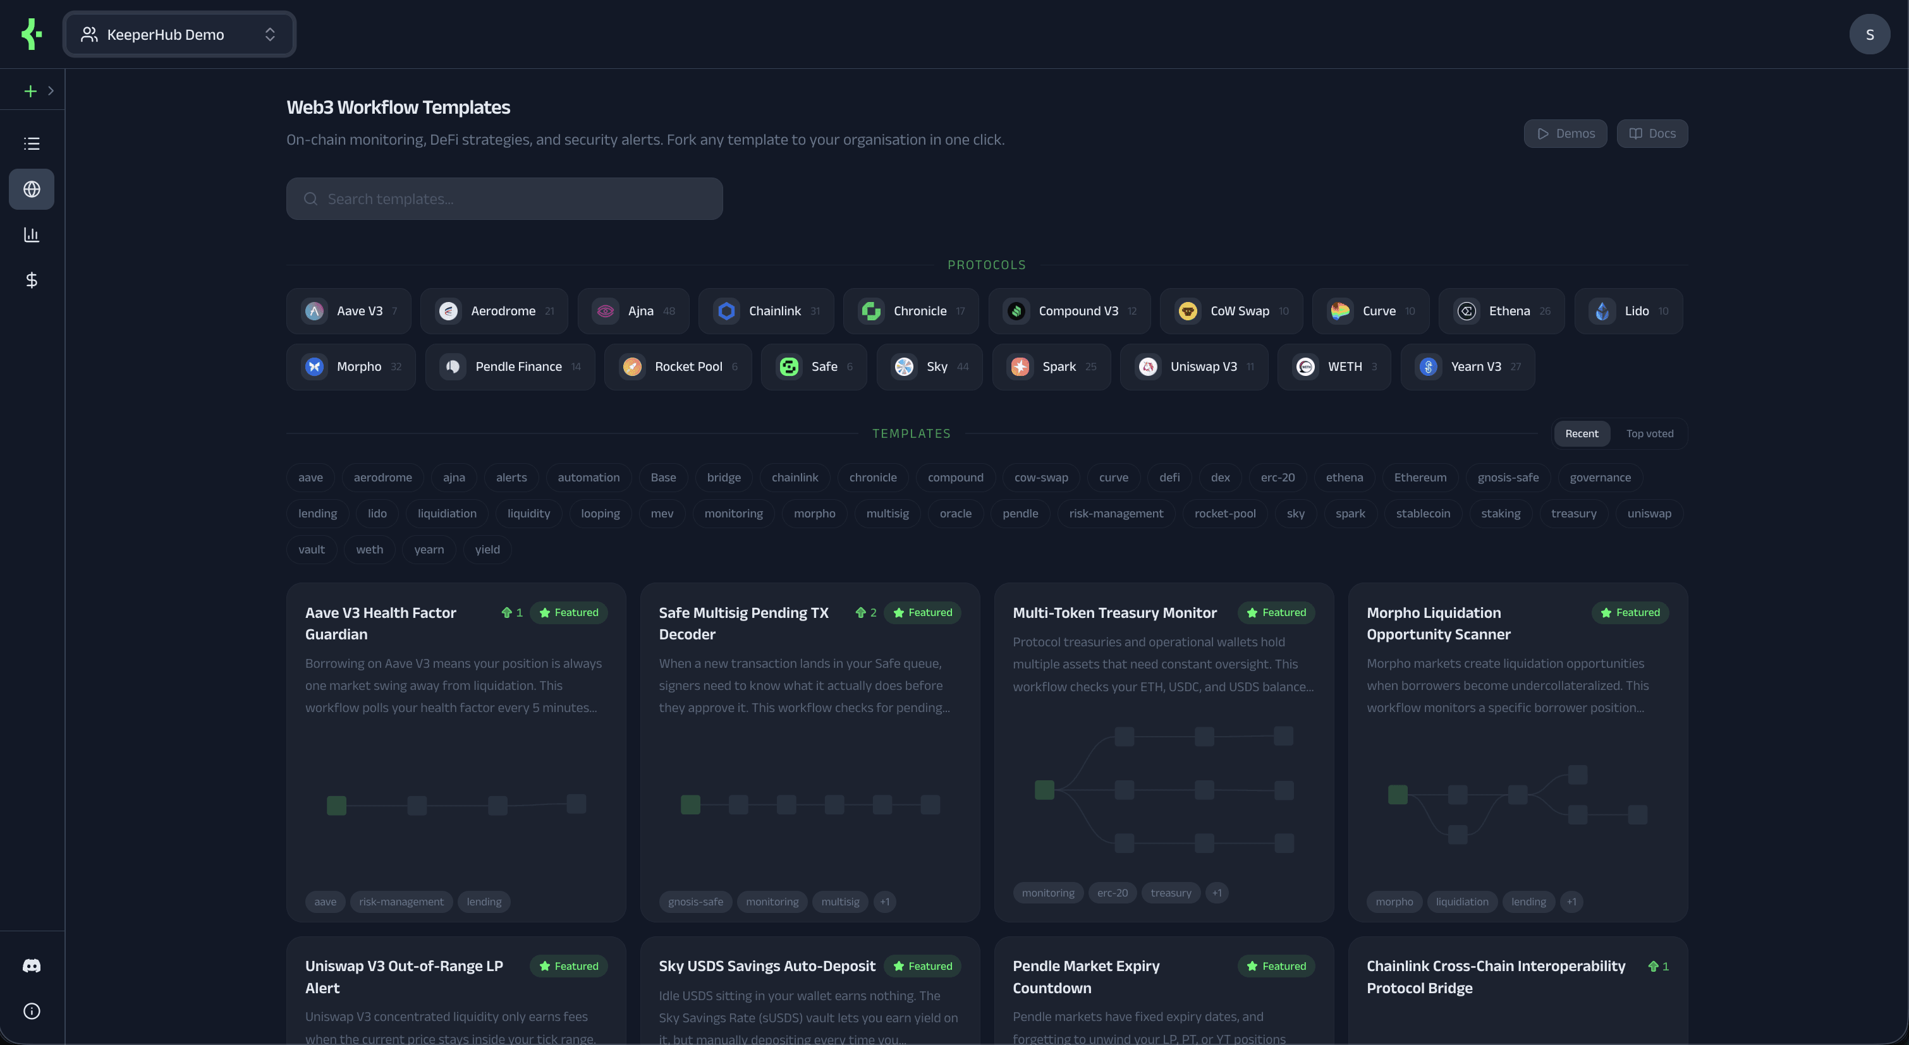Focus the Search templates field

tap(504, 198)
